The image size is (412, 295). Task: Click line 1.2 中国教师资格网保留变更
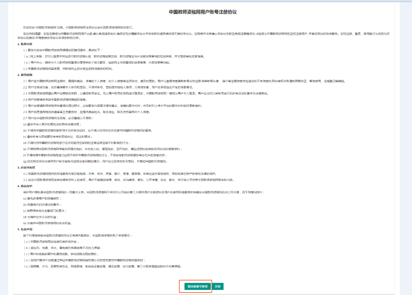click(68, 69)
